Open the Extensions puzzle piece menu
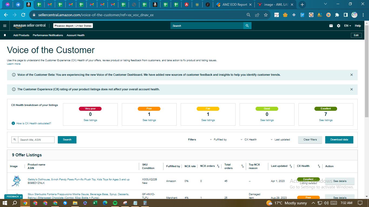This screenshot has width=369, height=207. coord(337,15)
